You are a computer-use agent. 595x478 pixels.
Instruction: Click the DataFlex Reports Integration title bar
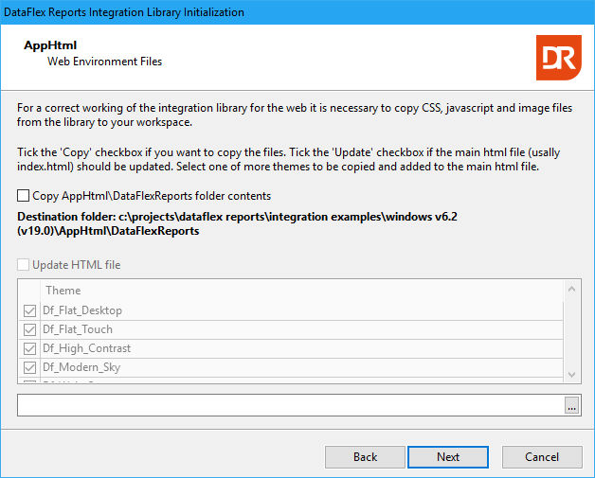(297, 12)
